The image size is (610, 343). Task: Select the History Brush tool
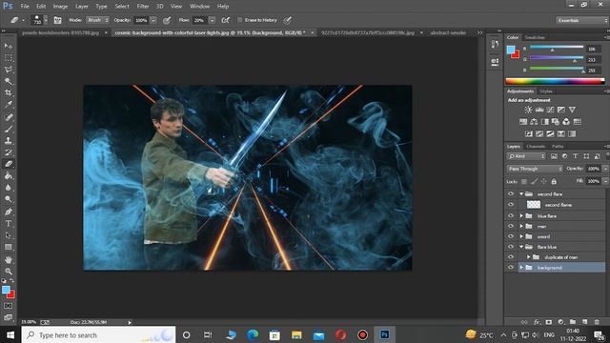point(9,152)
